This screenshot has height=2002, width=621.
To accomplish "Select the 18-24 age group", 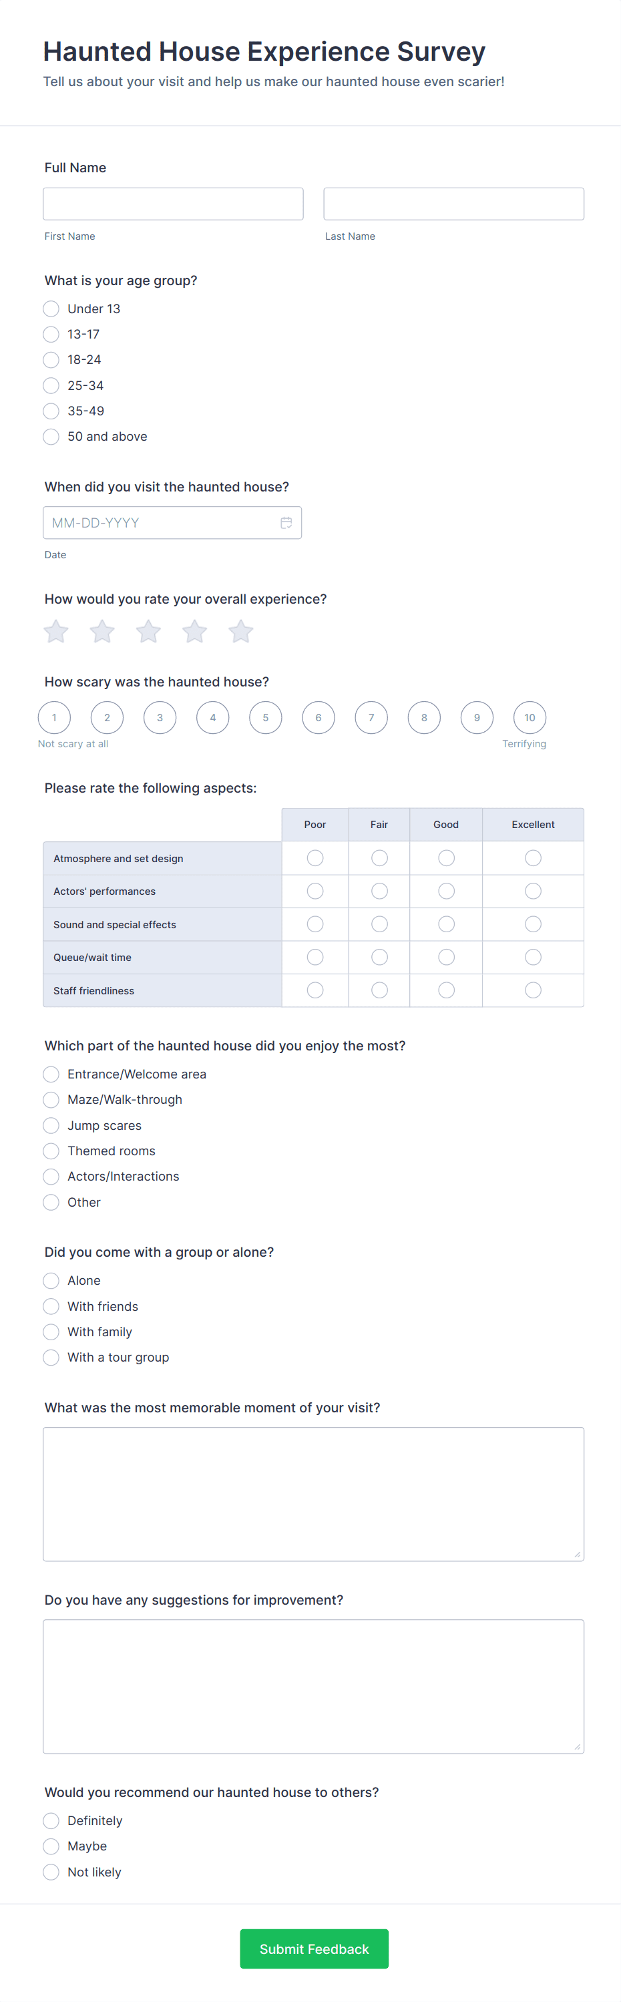I will coord(51,360).
